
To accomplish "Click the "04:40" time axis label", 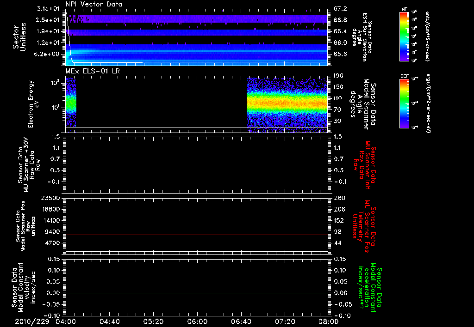I will pyautogui.click(x=109, y=322).
